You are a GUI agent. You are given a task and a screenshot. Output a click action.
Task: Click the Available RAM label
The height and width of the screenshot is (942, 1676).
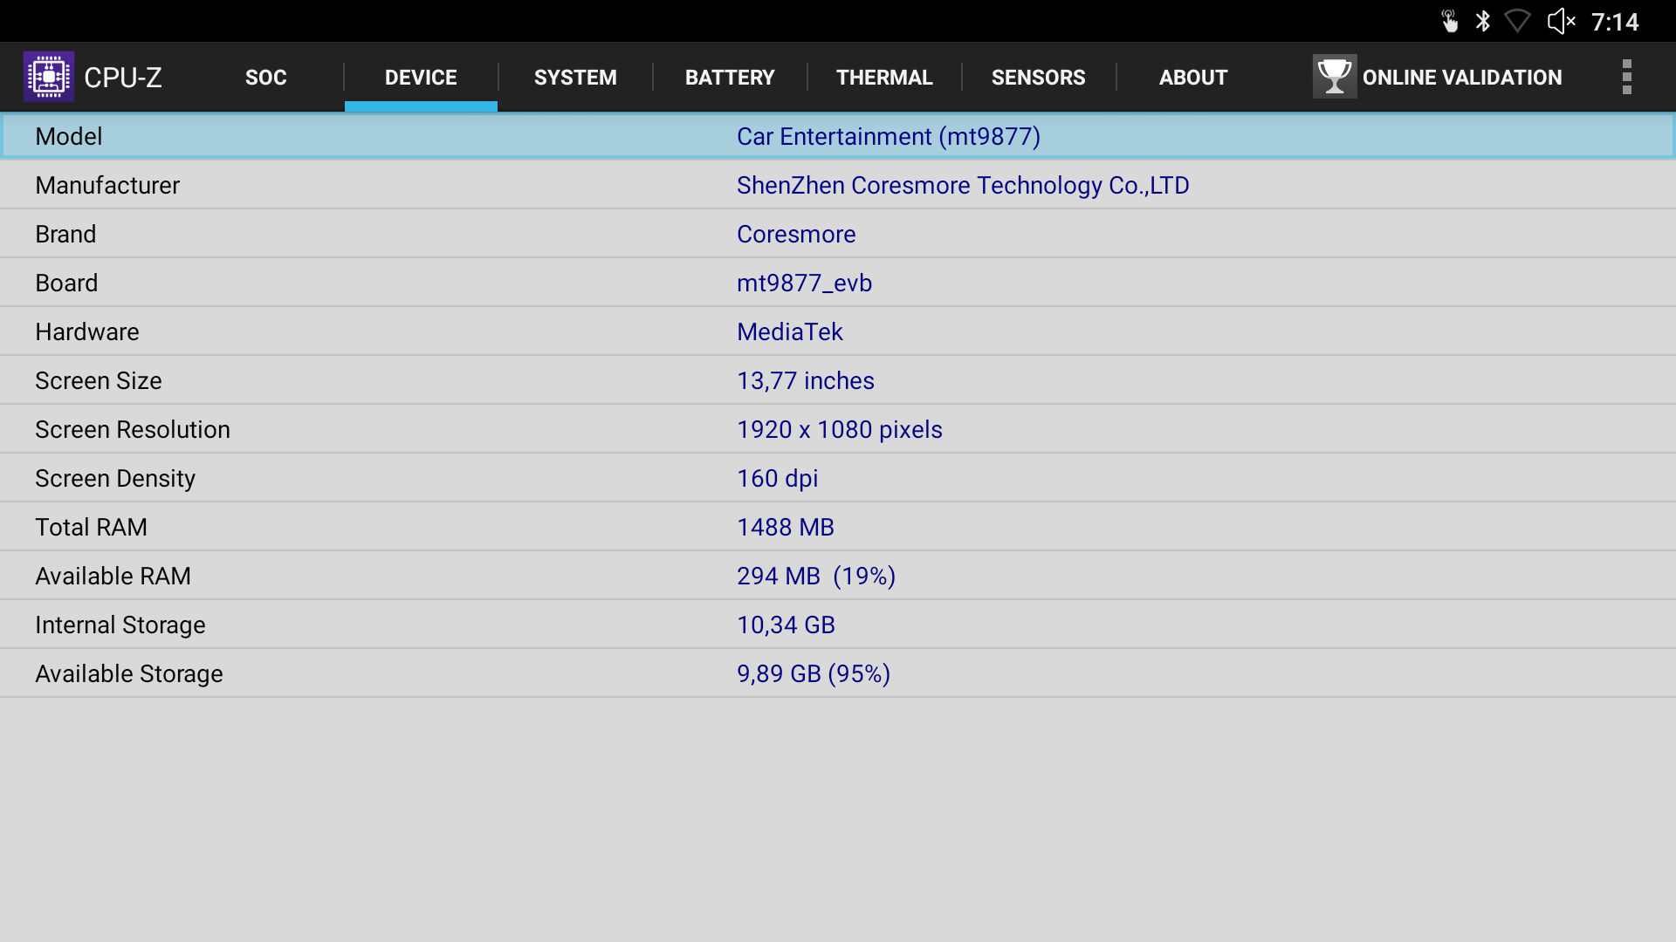tap(113, 577)
